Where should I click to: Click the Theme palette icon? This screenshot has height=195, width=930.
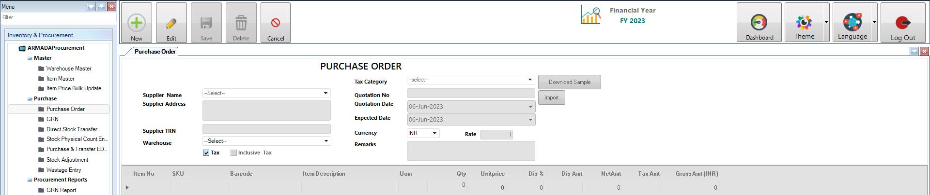804,22
